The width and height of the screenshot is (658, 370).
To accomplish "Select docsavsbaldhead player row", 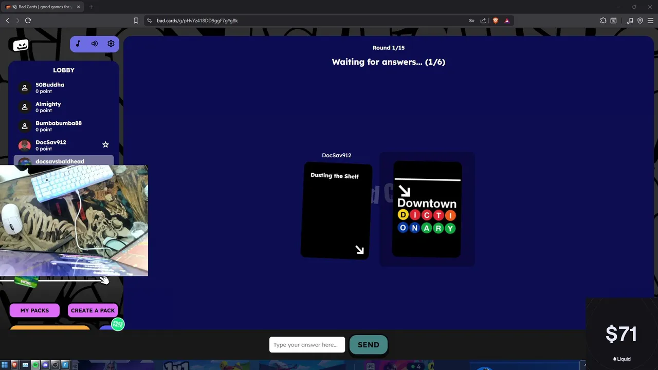I will coord(64,161).
